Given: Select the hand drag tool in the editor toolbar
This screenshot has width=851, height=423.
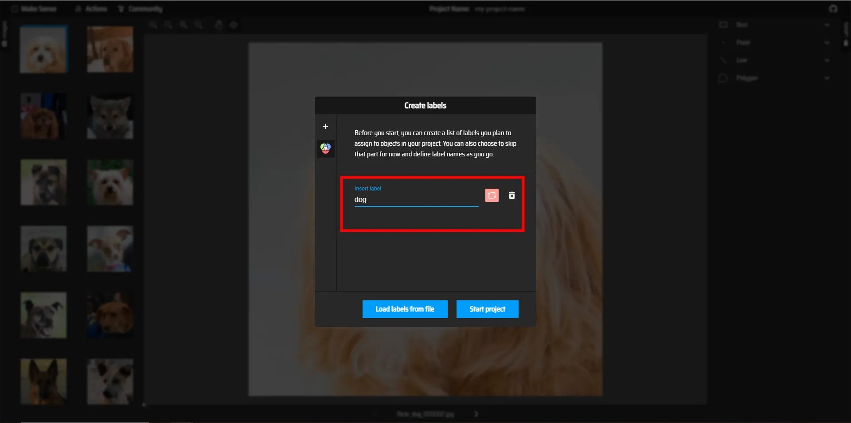Looking at the screenshot, I should 219,25.
